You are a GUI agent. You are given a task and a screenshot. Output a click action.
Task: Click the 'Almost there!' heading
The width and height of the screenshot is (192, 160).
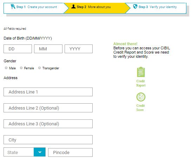[x=125, y=44]
